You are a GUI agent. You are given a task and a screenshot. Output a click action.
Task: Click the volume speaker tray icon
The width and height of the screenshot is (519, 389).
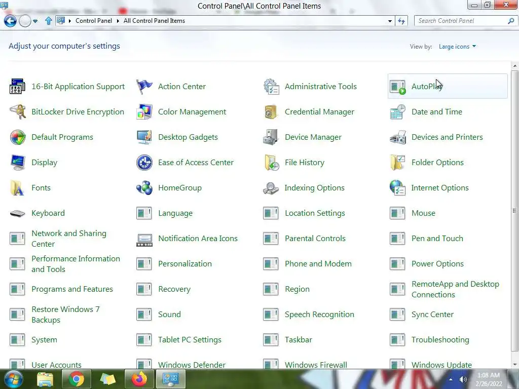[x=463, y=379]
